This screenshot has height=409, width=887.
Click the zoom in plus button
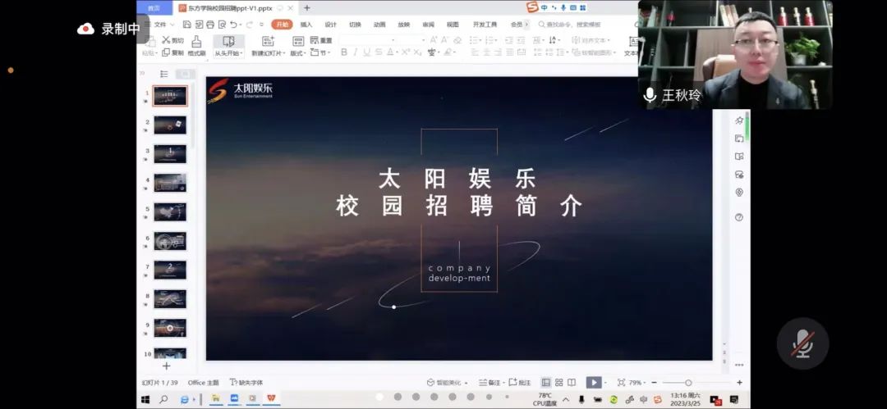coord(739,383)
